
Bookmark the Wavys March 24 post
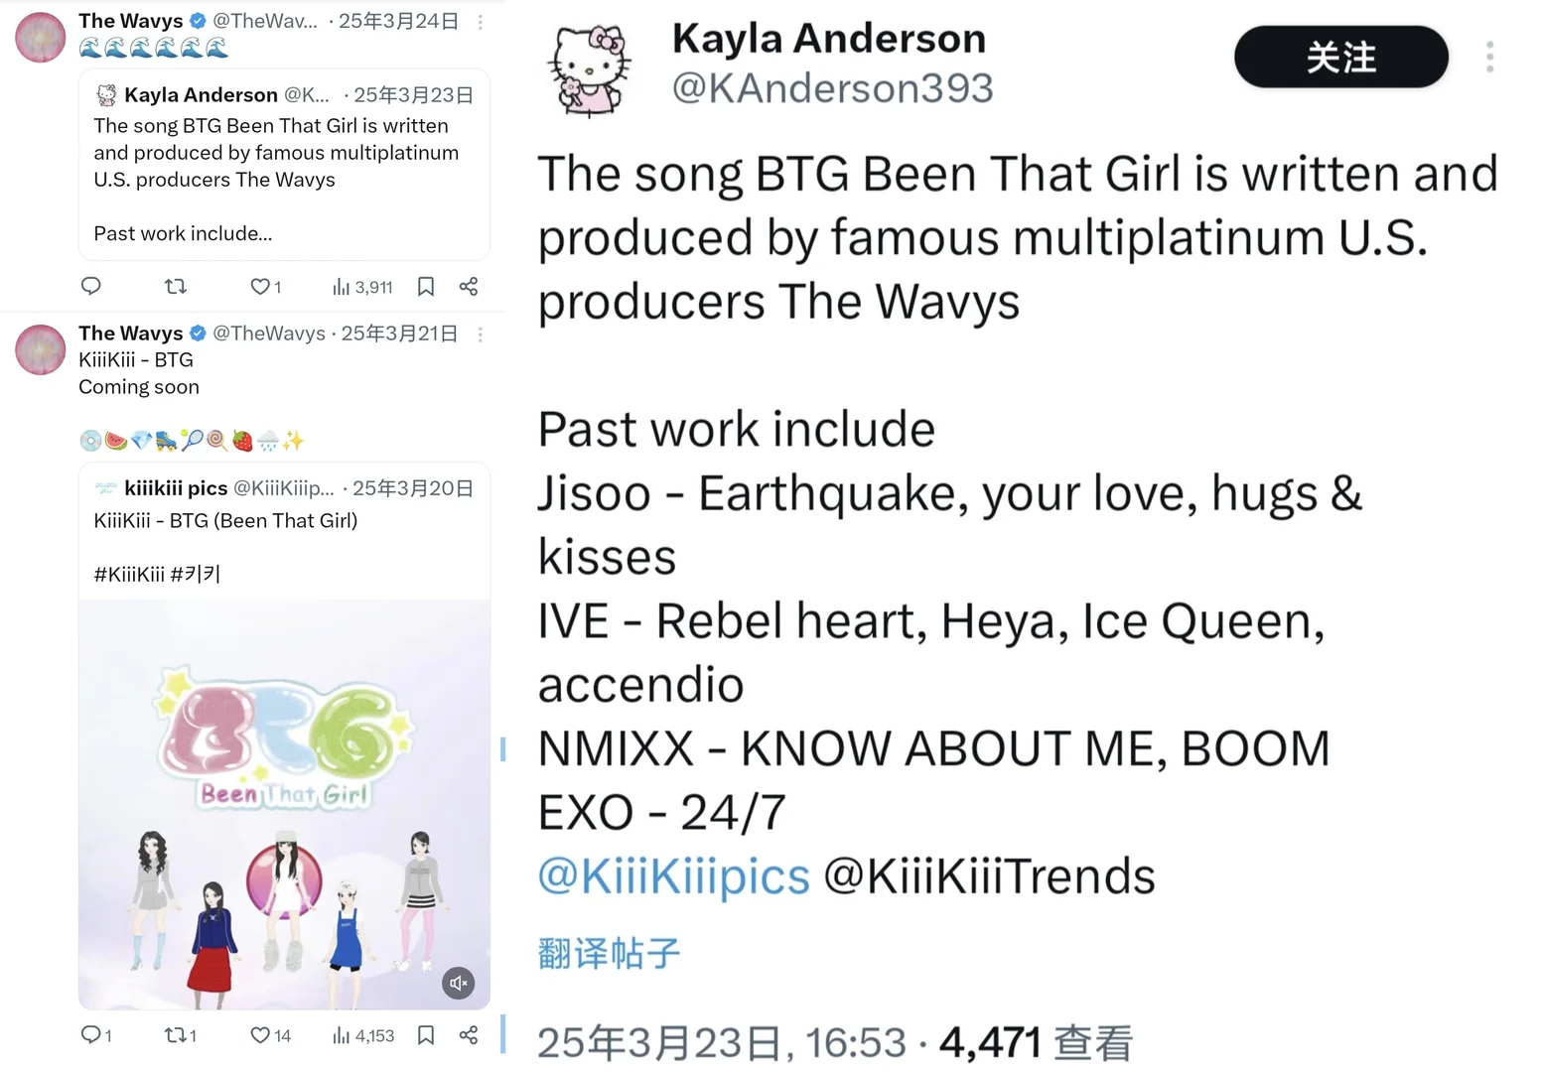pos(426,287)
